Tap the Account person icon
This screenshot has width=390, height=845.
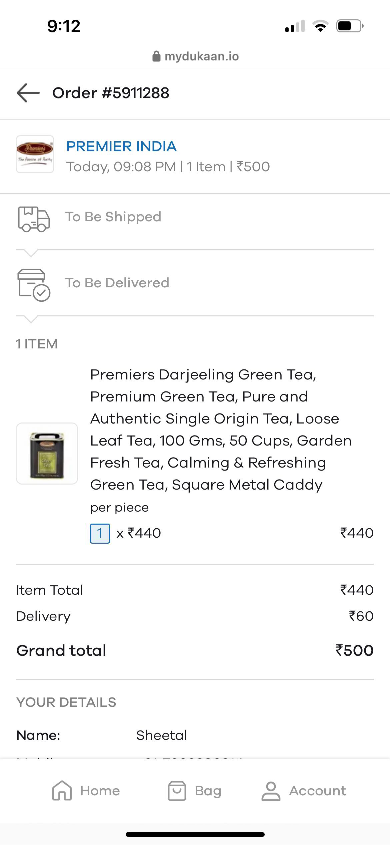271,791
